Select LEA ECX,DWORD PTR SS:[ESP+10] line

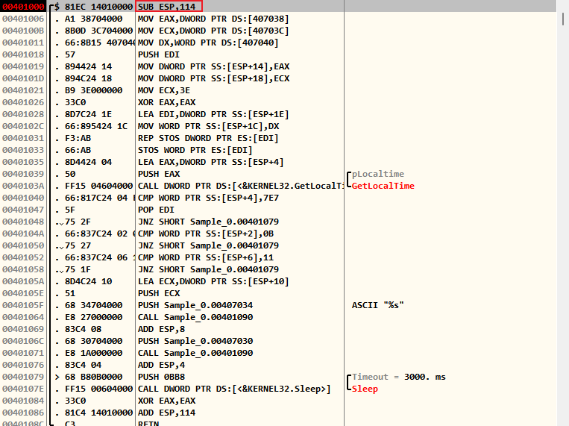click(x=213, y=281)
